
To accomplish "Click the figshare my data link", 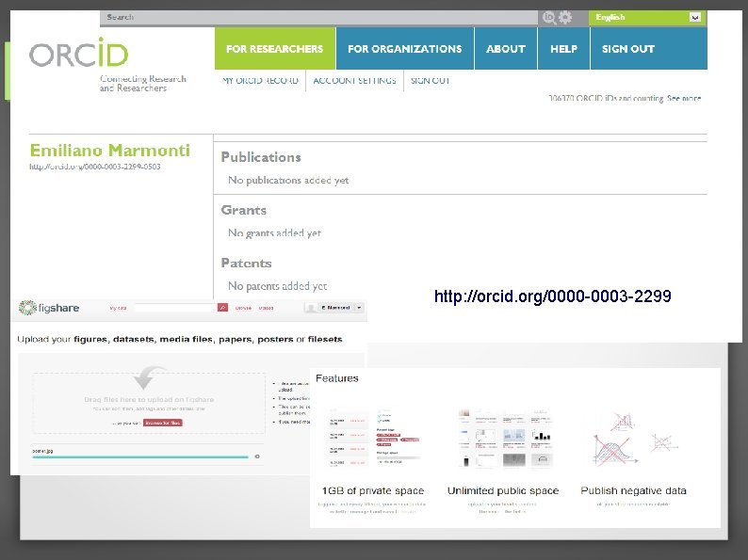I will [118, 308].
